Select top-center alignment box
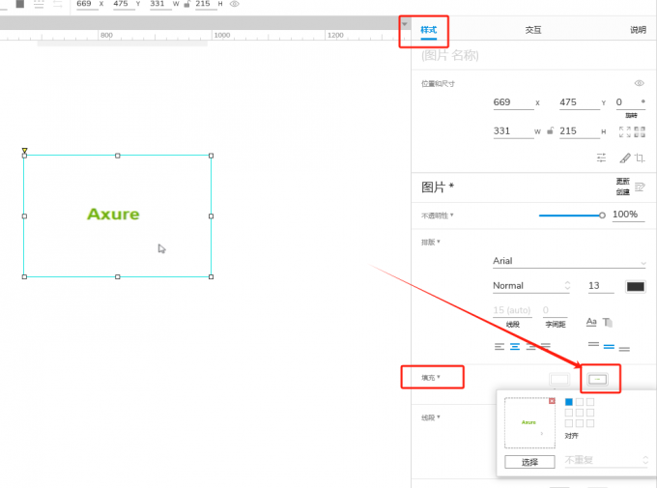The image size is (657, 488). coord(580,402)
